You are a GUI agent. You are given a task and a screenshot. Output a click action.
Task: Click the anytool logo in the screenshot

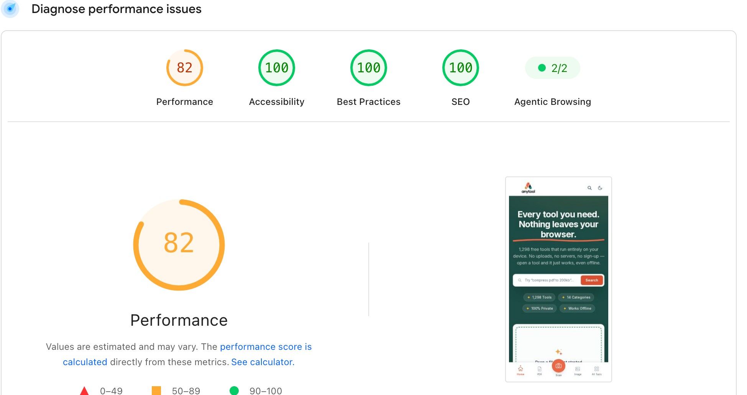point(528,188)
